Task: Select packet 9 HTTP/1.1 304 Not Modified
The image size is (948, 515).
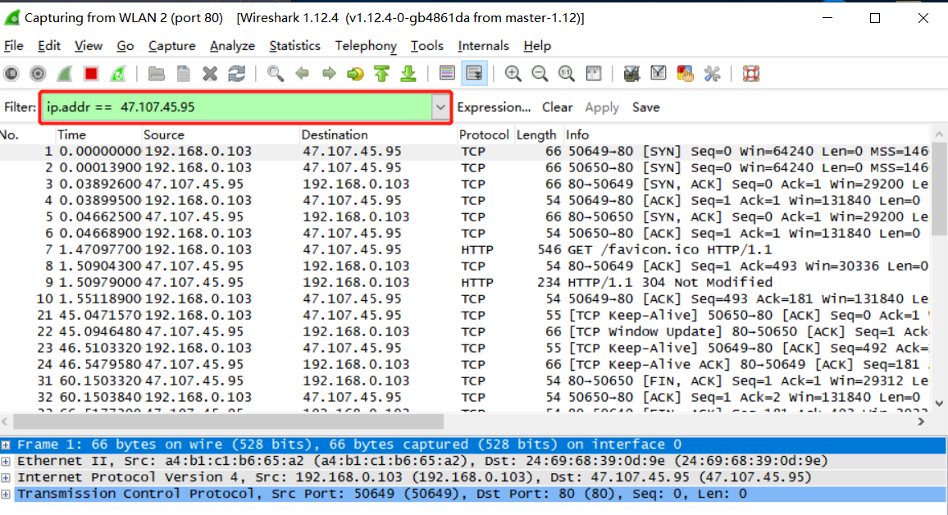Action: (x=464, y=282)
